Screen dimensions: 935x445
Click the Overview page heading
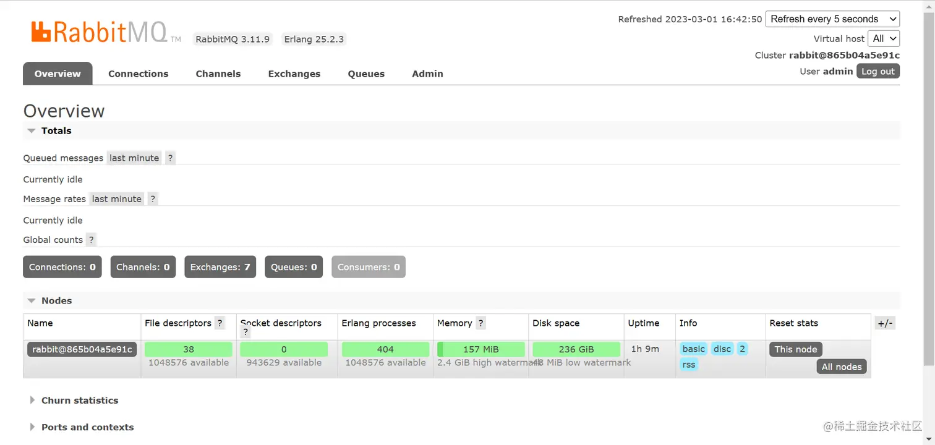pyautogui.click(x=64, y=111)
